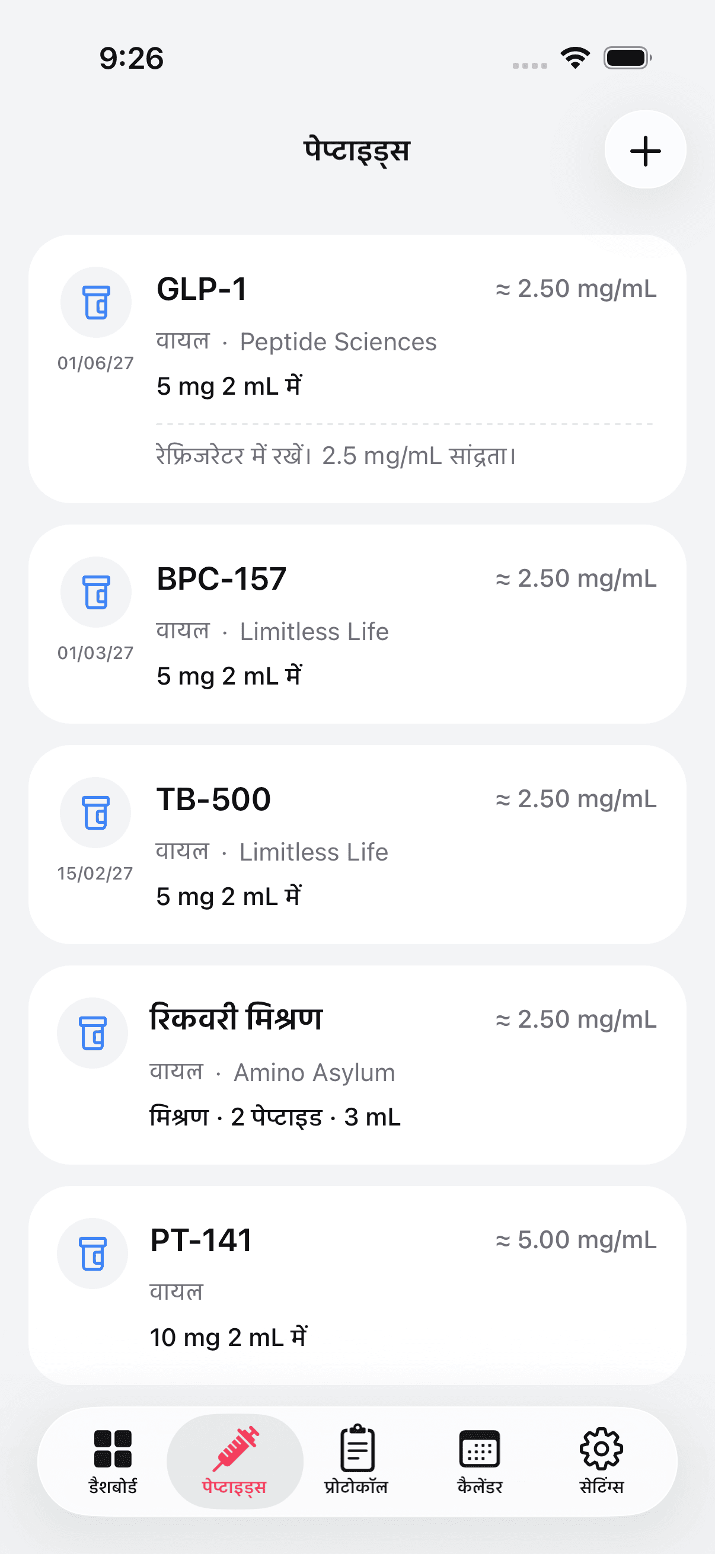Open the PT-141 peptide name

[x=201, y=1240]
